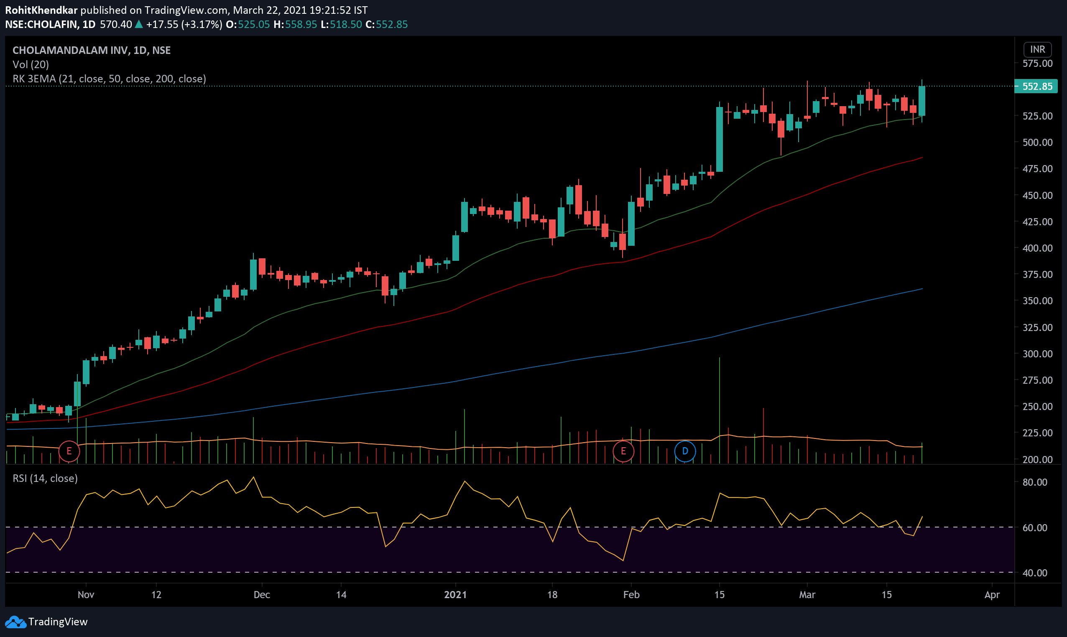Click the 14 December date label
This screenshot has height=637, width=1067.
[341, 595]
